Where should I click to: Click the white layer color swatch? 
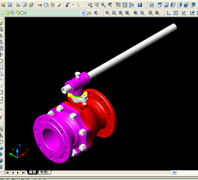click(22, 13)
